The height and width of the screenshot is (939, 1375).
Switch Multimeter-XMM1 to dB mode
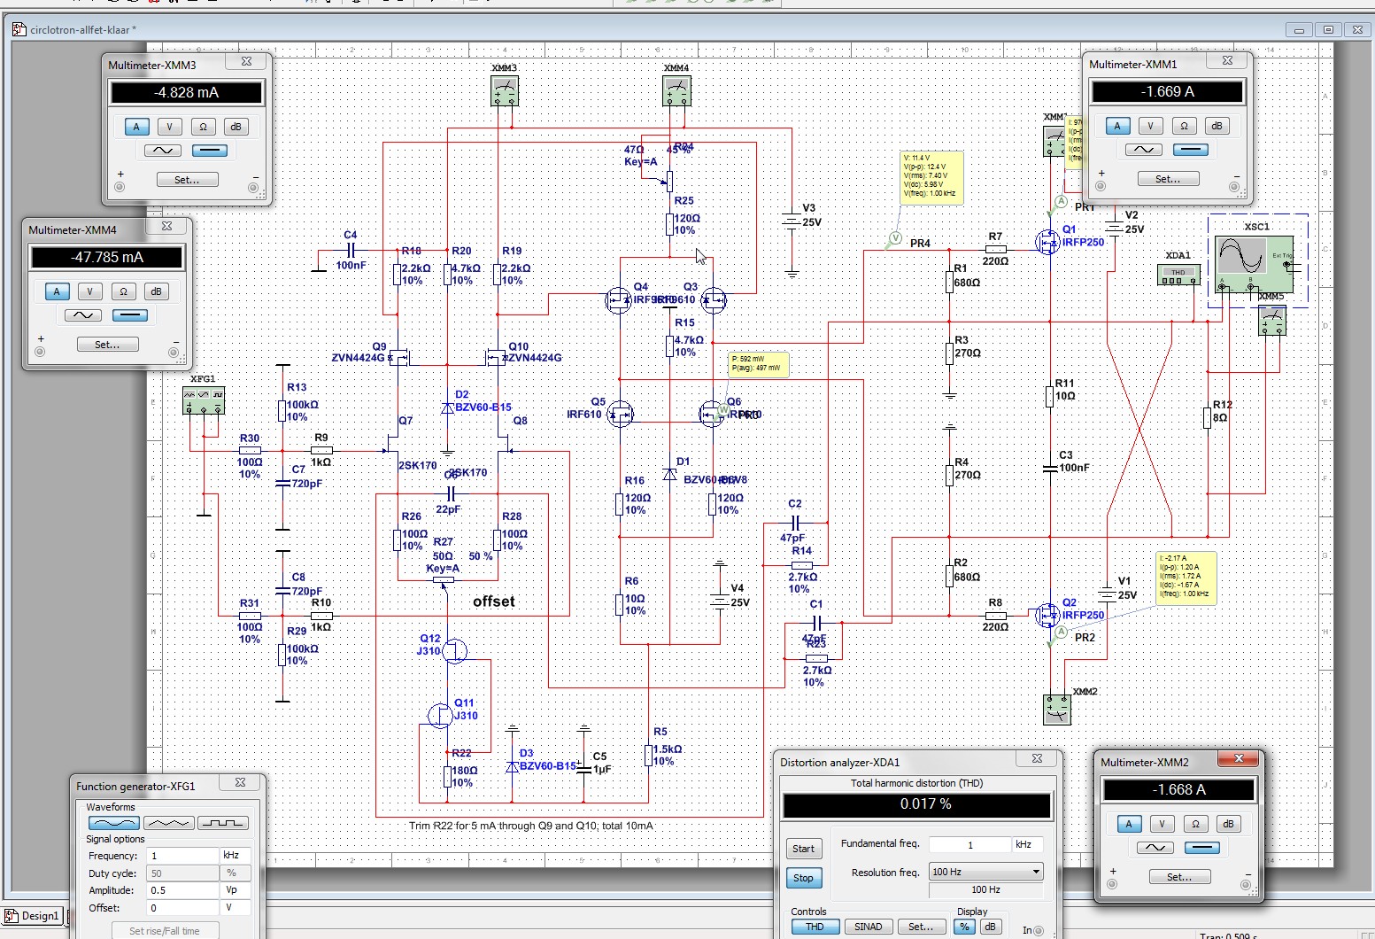point(1217,126)
